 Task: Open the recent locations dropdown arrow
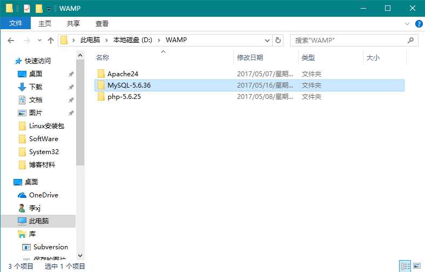coord(39,41)
